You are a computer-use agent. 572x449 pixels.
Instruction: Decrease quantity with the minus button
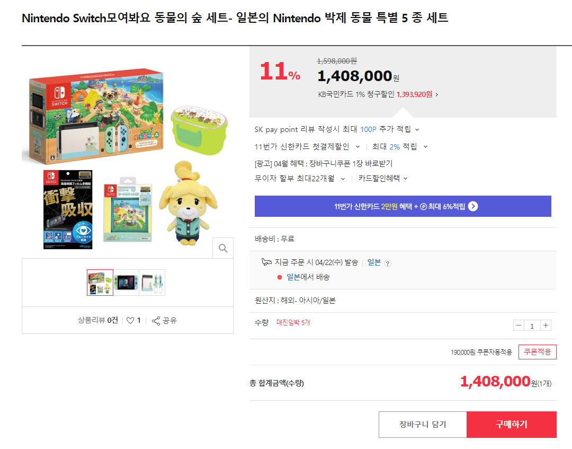(519, 325)
